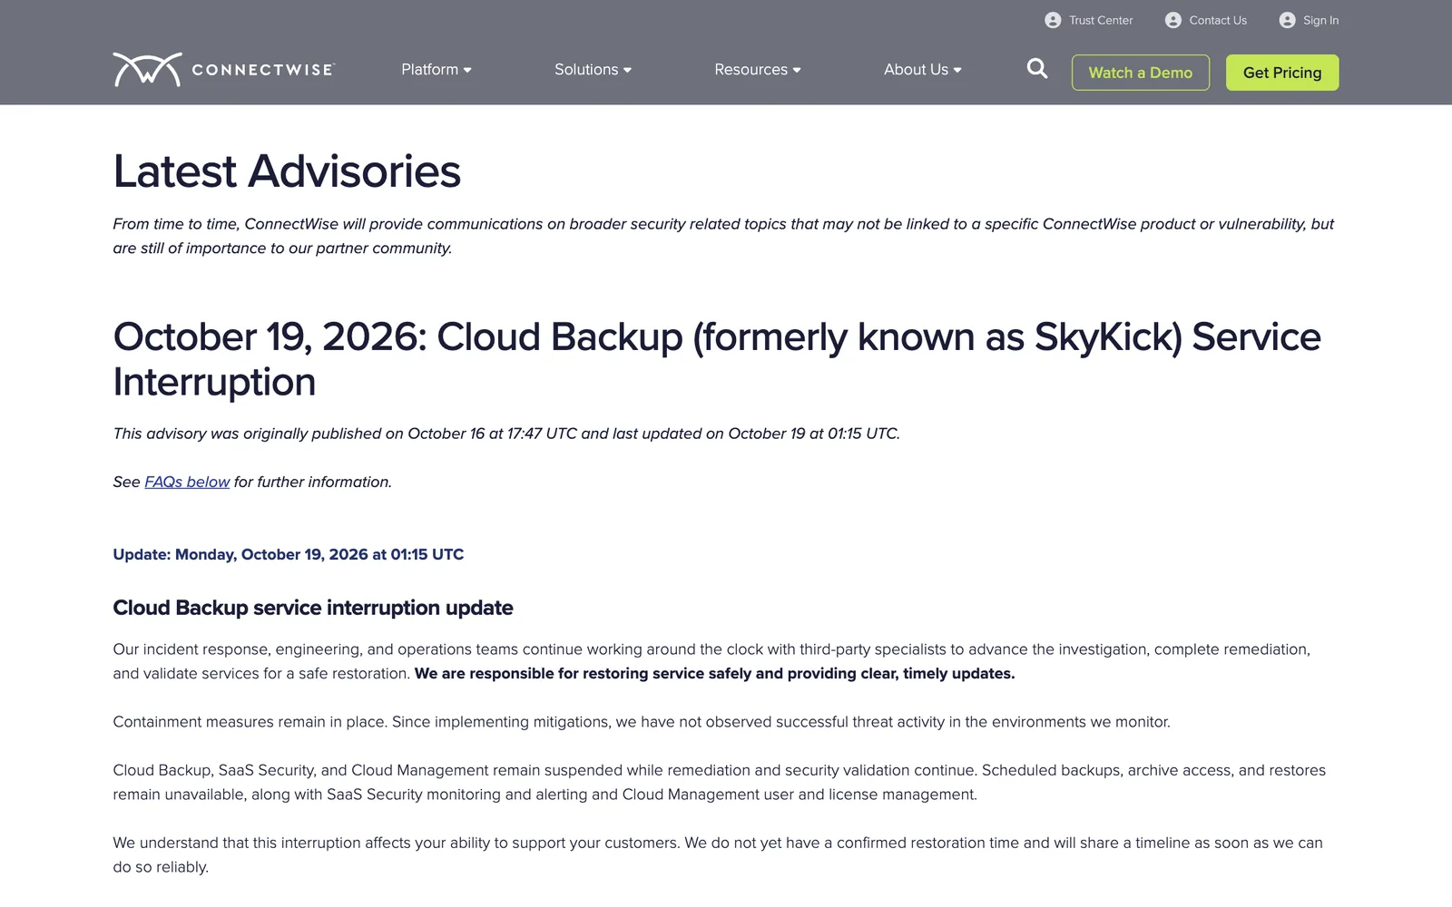
Task: Expand the Solutions dropdown menu
Action: [x=593, y=70]
